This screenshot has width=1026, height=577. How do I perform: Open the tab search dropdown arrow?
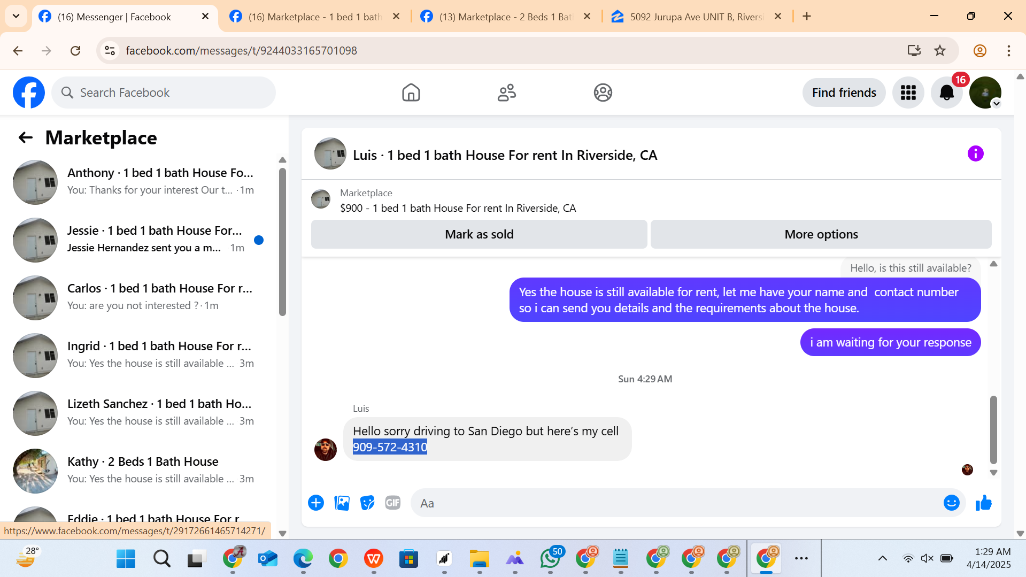(16, 16)
